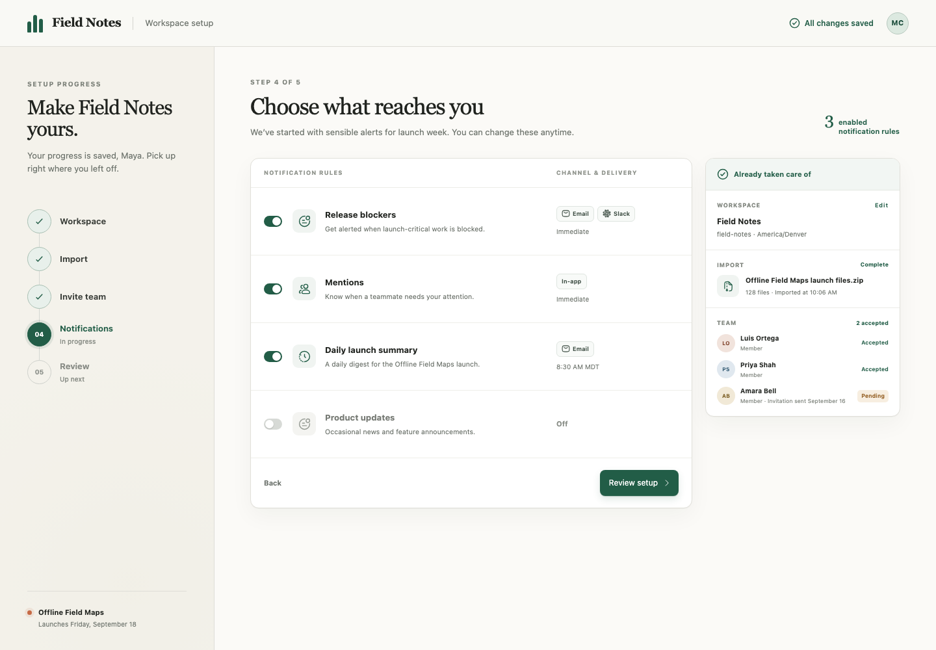
Task: Click the 05 Review step badge
Action: pos(39,372)
